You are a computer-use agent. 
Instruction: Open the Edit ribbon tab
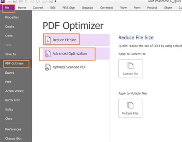click(53, 8)
